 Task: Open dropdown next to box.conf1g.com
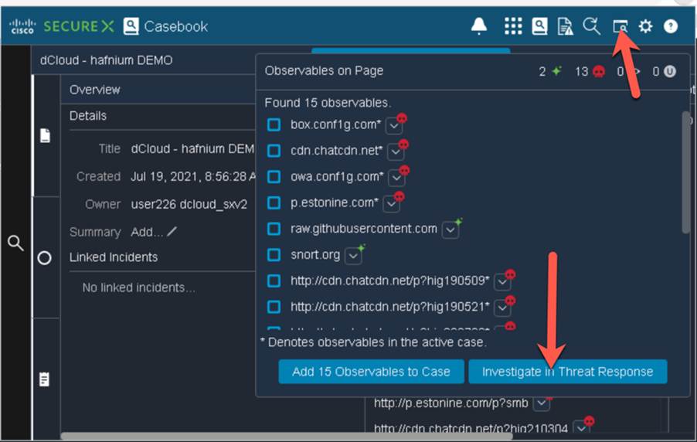pos(393,126)
